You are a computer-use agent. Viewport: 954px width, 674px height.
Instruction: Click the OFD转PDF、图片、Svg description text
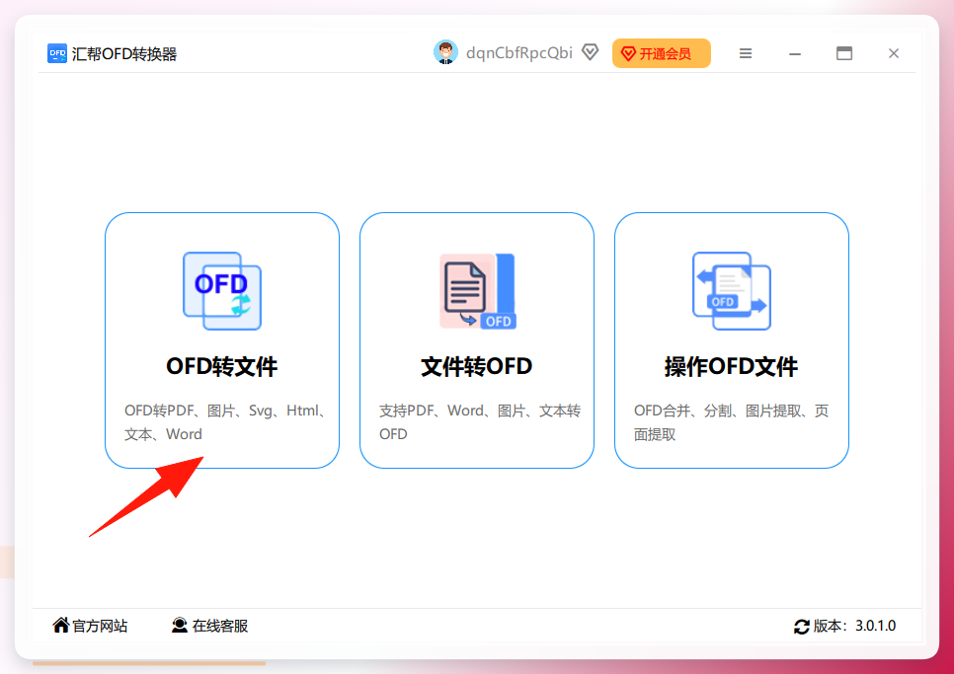[225, 422]
